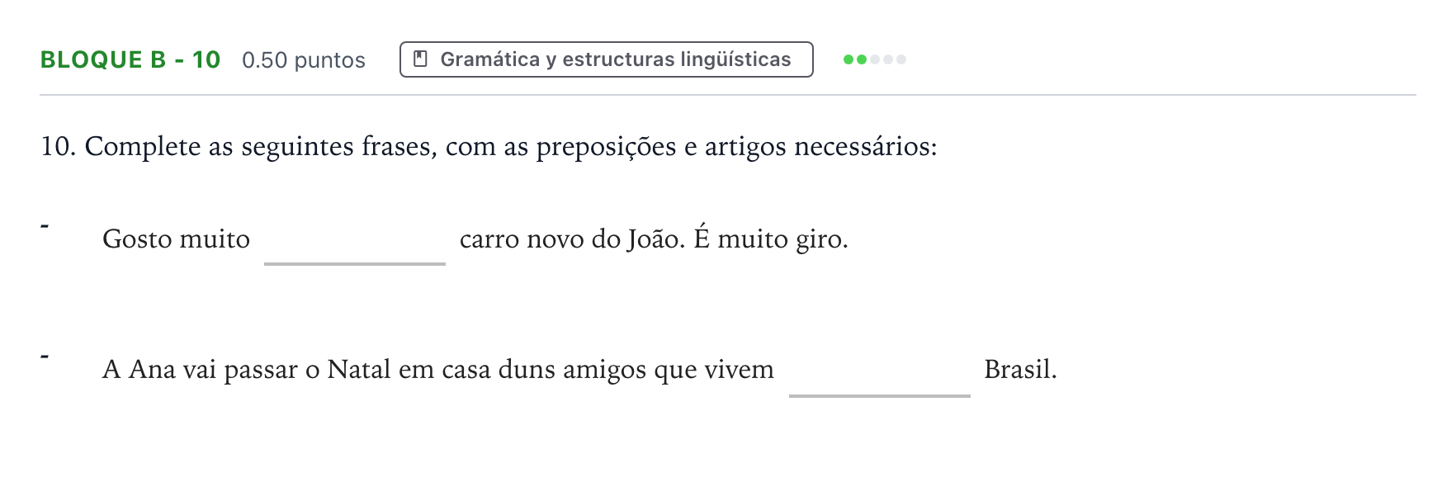Click the dash bullet before "Gosto muito"
This screenshot has height=482, width=1456.
(45, 225)
